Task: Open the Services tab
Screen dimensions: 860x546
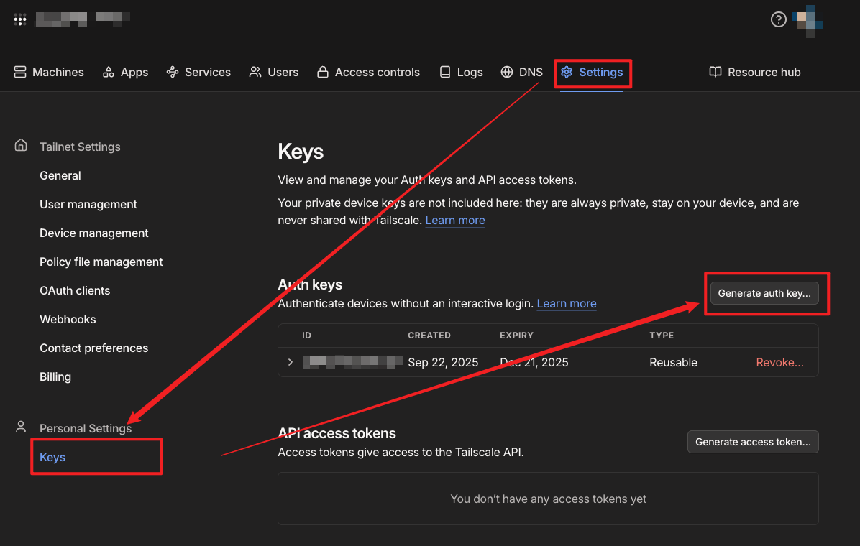Action: coord(198,72)
